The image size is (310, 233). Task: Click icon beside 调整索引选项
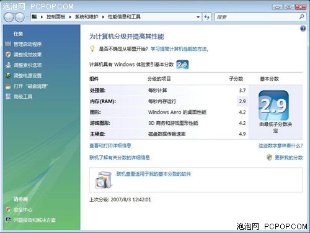pos(8,65)
